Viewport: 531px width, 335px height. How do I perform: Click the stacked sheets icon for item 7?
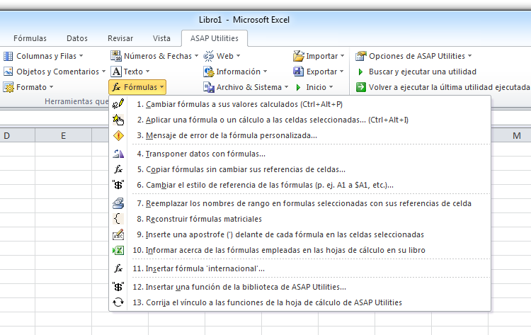tap(118, 203)
